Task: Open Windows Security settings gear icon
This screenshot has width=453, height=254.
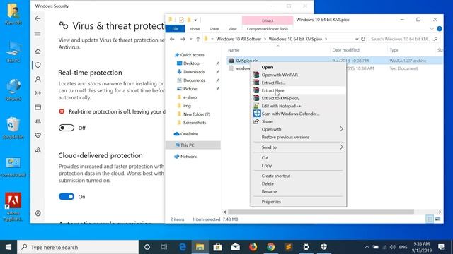Action: pos(38,213)
